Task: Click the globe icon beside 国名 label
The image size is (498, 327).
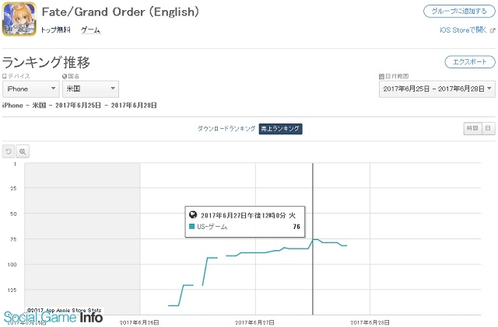Action: coord(65,76)
